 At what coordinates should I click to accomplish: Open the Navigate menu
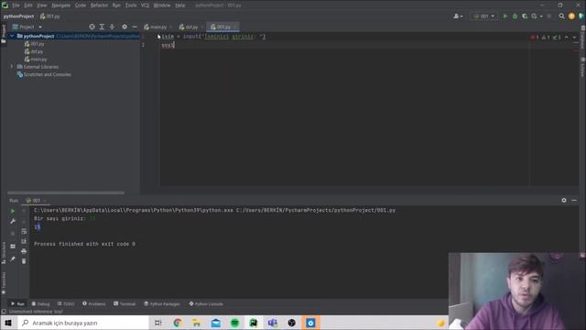[61, 5]
